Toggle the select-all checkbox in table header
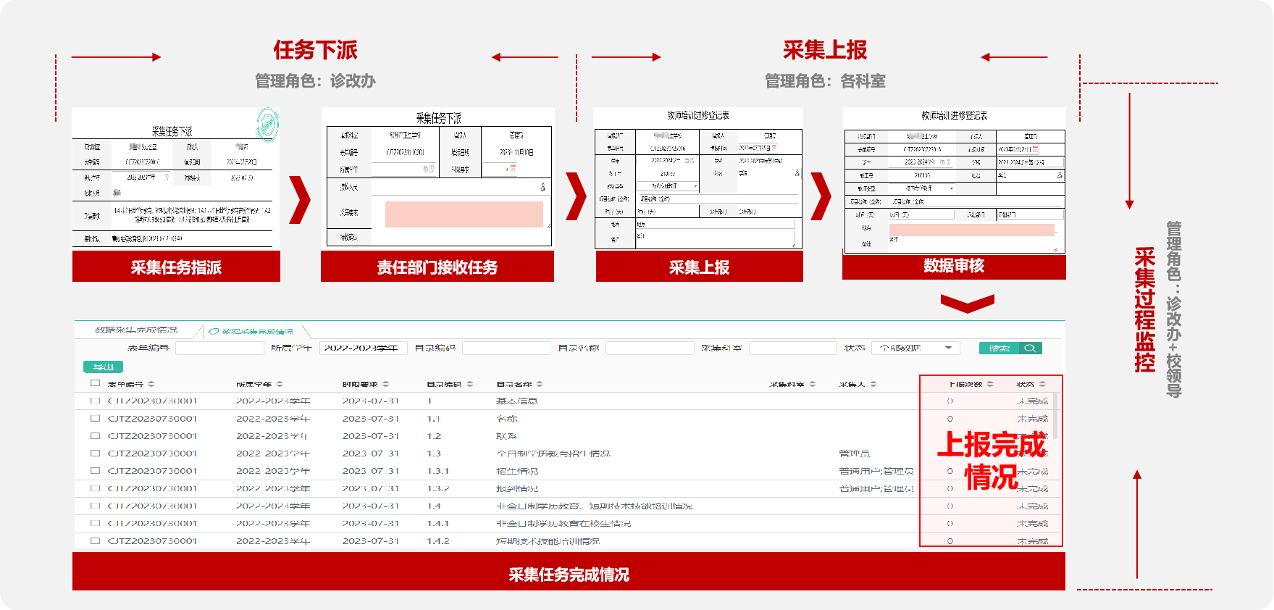The width and height of the screenshot is (1274, 610). click(95, 383)
